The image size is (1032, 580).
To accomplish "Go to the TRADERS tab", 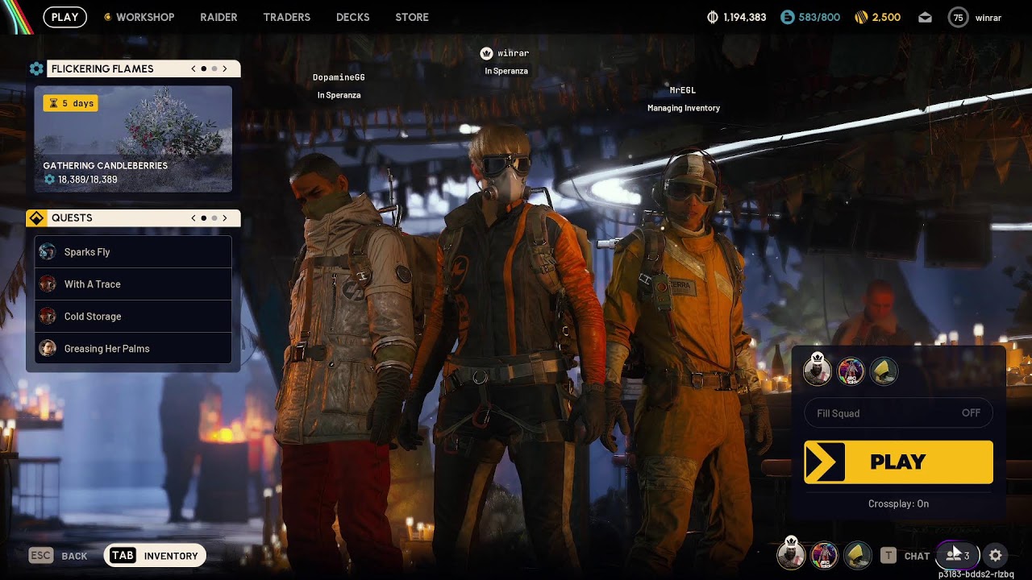I will click(286, 17).
